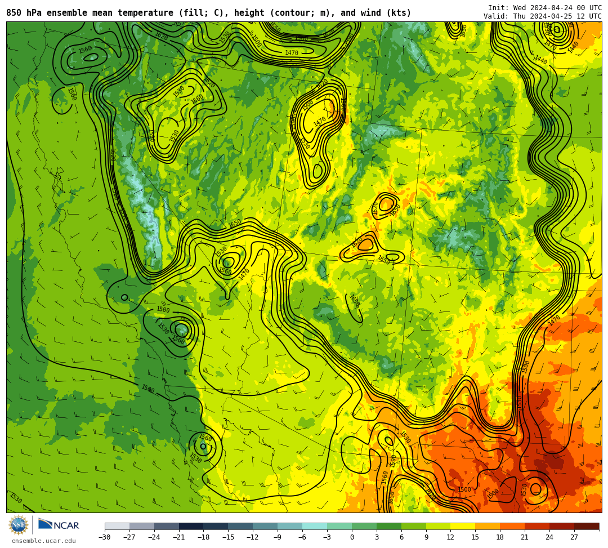Pick the colorbar swatch between 0 and 3
Viewport: 608px width, 548px height.
tap(364, 526)
